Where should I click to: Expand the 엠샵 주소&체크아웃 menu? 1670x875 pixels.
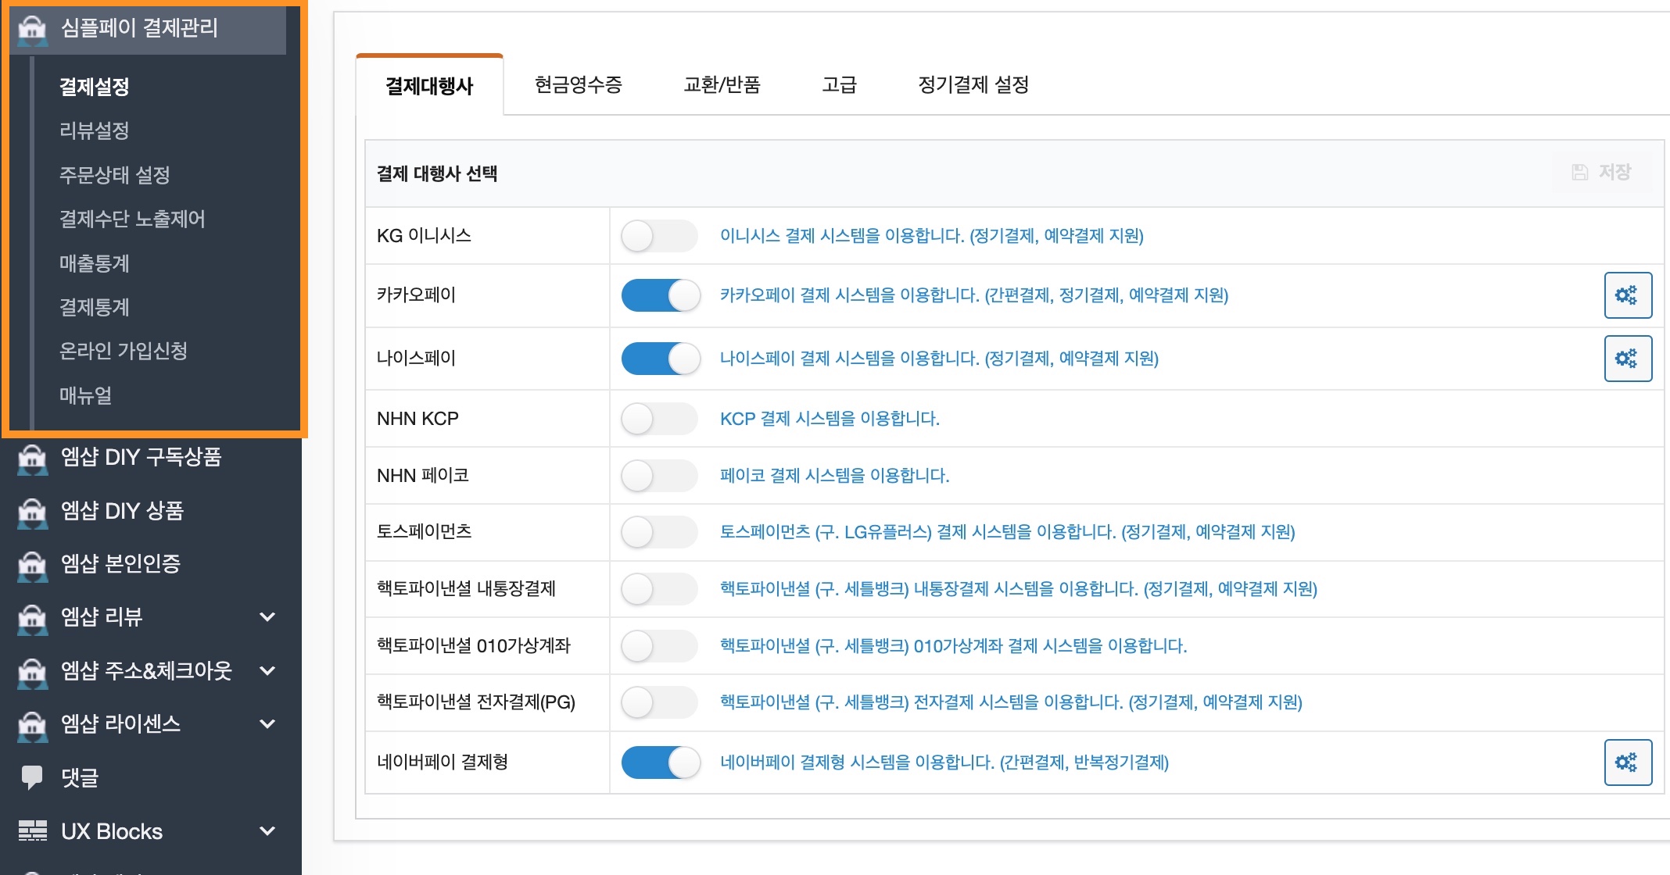coord(267,671)
